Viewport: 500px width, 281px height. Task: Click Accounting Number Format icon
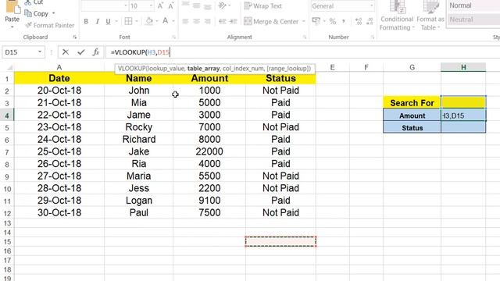[316, 21]
